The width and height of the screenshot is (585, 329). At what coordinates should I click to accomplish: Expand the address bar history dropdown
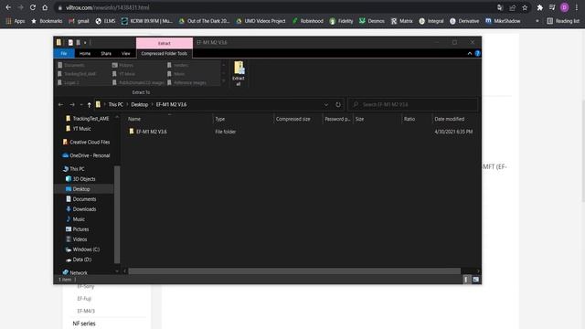coord(326,105)
